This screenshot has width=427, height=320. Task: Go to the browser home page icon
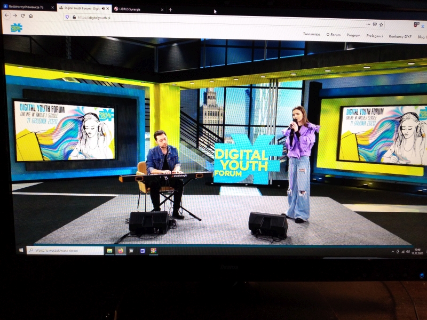coord(31,16)
